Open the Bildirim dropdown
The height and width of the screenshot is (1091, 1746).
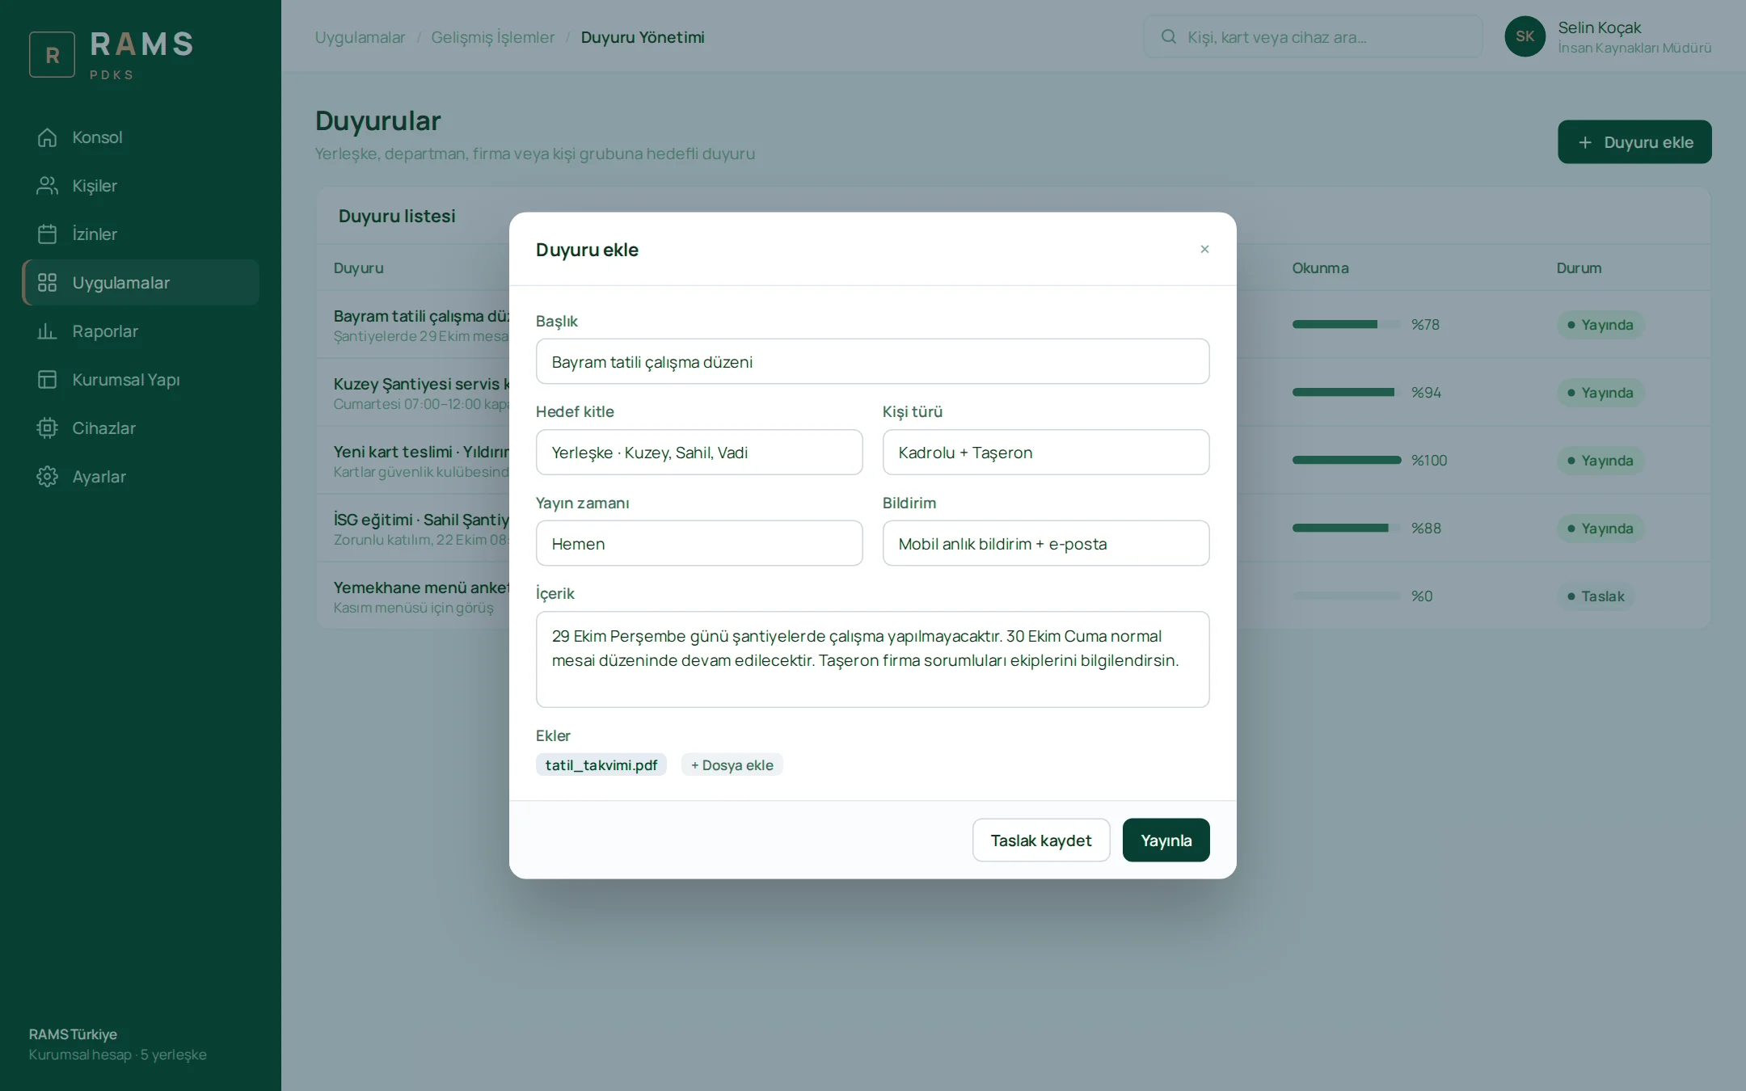tap(1046, 543)
